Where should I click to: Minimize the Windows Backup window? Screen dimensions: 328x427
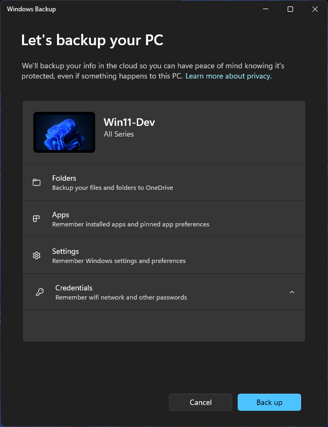(x=266, y=9)
